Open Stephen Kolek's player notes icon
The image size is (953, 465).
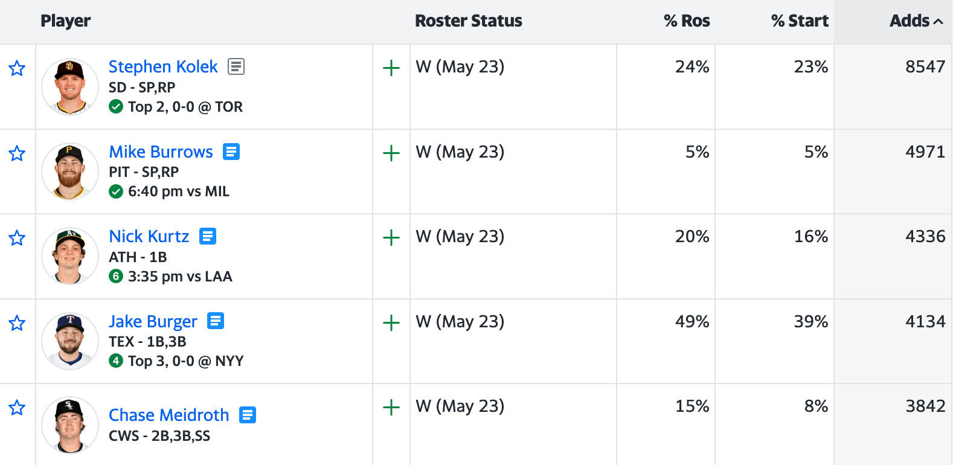point(236,66)
